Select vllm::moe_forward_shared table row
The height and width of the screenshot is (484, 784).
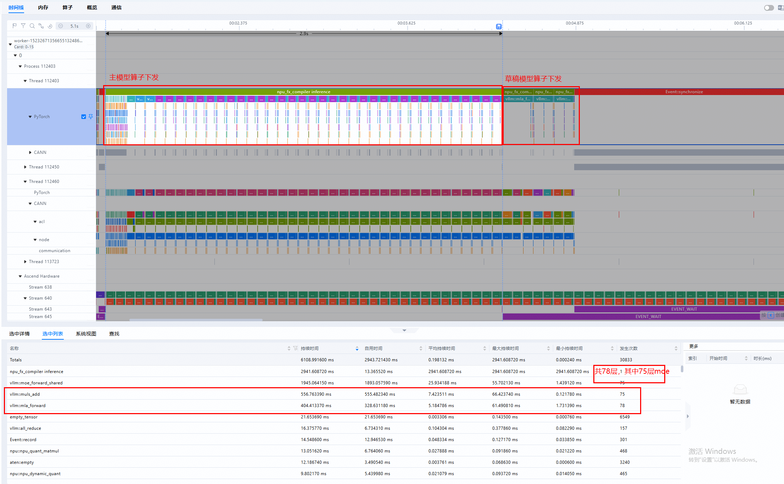coord(344,383)
